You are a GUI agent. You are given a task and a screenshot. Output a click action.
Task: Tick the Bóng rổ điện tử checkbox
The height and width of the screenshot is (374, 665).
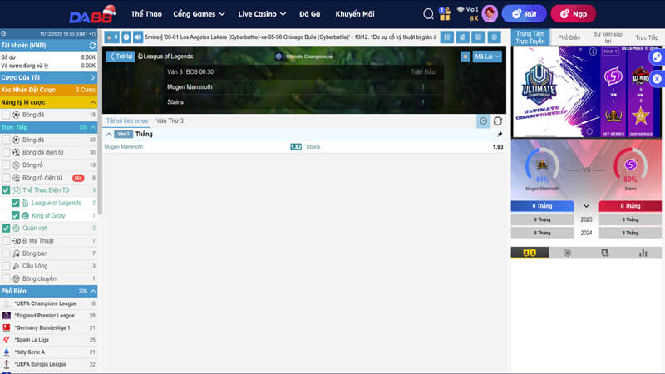(6, 178)
